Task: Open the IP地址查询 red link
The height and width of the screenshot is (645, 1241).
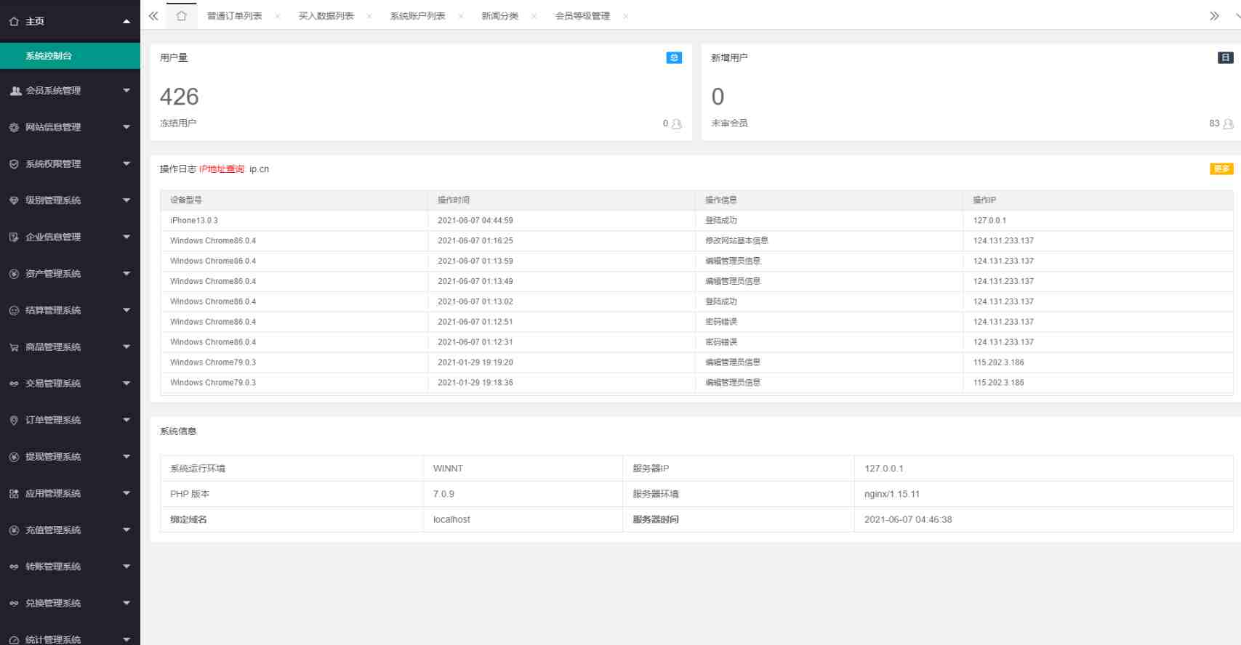Action: tap(222, 169)
